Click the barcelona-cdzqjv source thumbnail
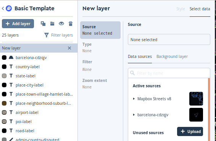 [196, 115]
